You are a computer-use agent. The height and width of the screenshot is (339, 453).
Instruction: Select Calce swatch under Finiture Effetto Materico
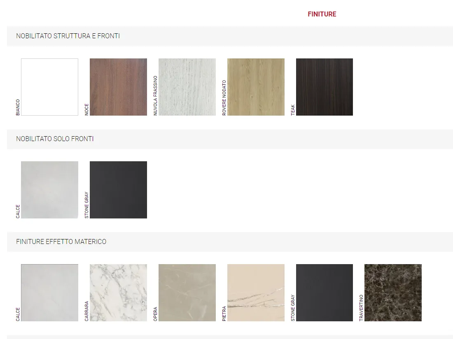tap(49, 293)
